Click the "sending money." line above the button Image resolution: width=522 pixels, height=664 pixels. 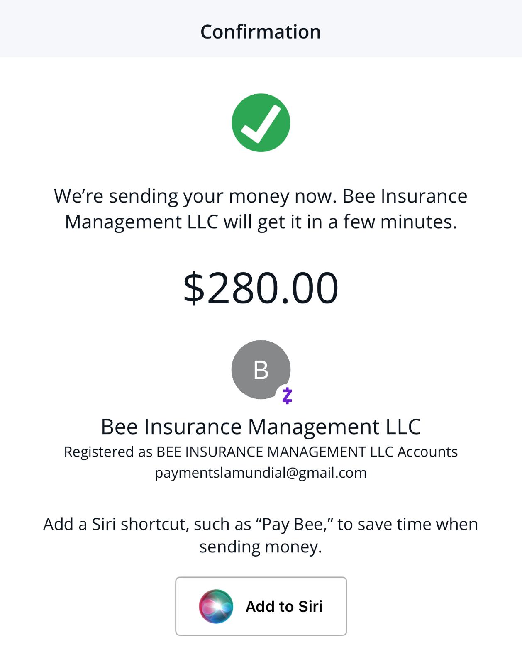pyautogui.click(x=261, y=547)
